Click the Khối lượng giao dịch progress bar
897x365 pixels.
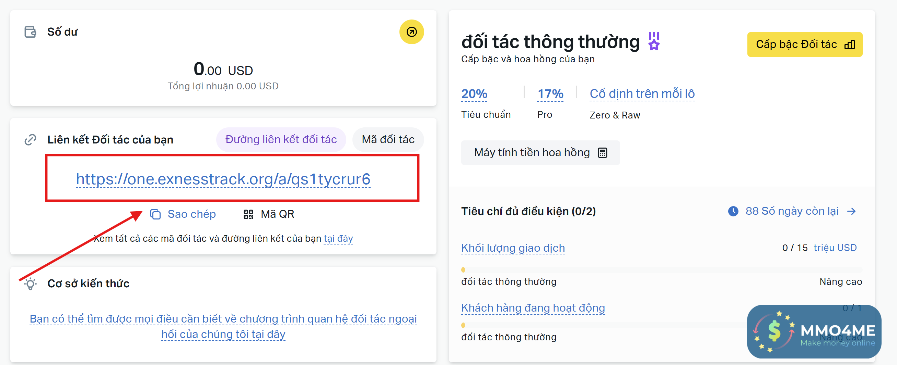click(661, 270)
